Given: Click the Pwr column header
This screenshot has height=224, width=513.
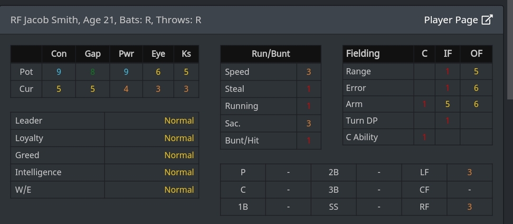Looking at the screenshot, I should pos(126,54).
